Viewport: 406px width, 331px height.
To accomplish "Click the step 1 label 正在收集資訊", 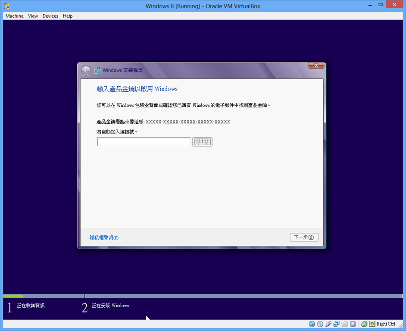I will pos(31,306).
